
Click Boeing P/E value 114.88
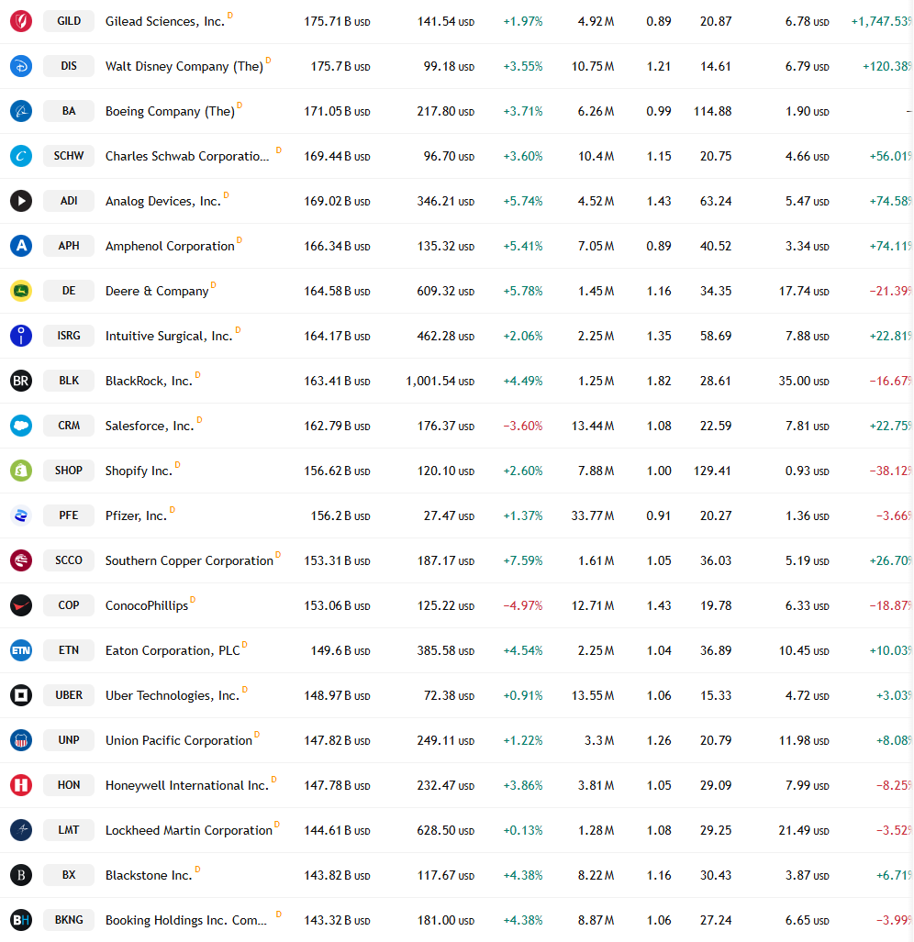(712, 111)
